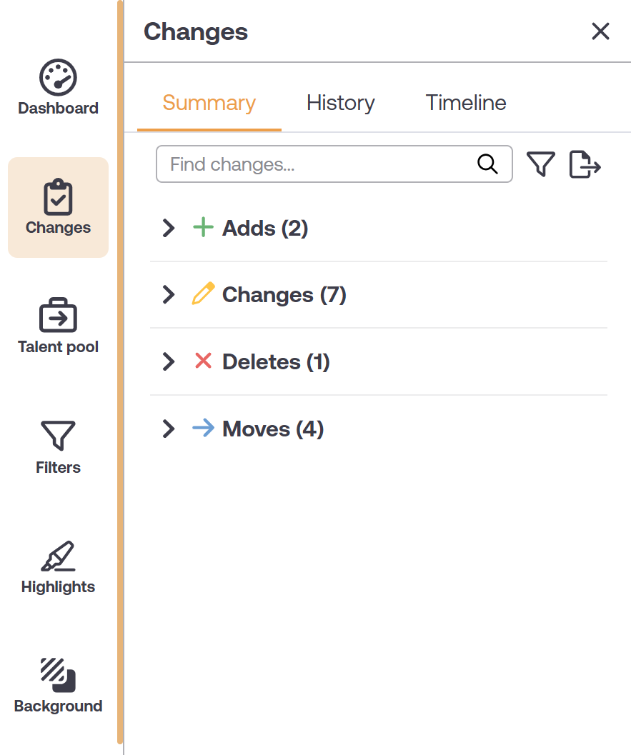Switch to the History tab

340,103
